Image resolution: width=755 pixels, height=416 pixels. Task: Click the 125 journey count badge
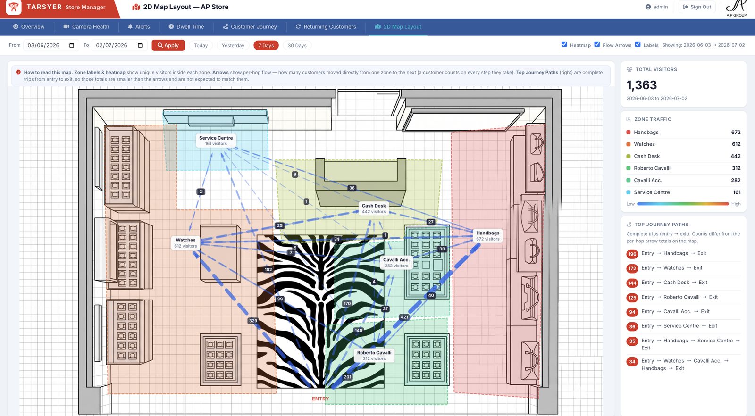(632, 298)
